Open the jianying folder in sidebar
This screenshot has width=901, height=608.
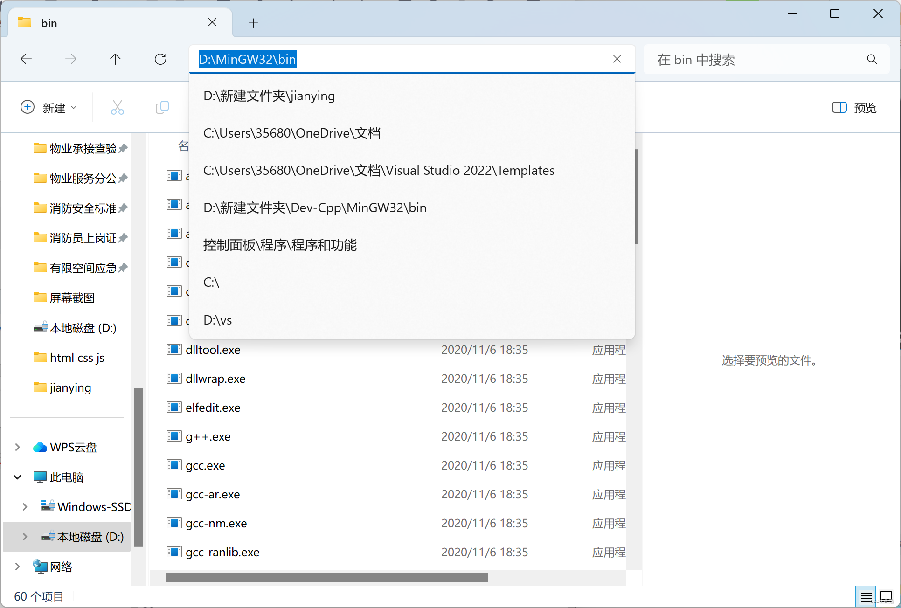[x=62, y=387]
